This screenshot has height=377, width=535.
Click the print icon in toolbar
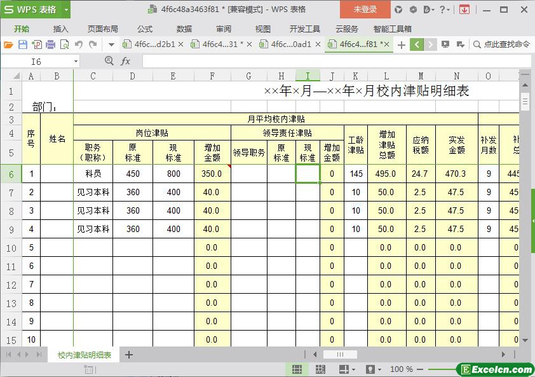click(50, 45)
